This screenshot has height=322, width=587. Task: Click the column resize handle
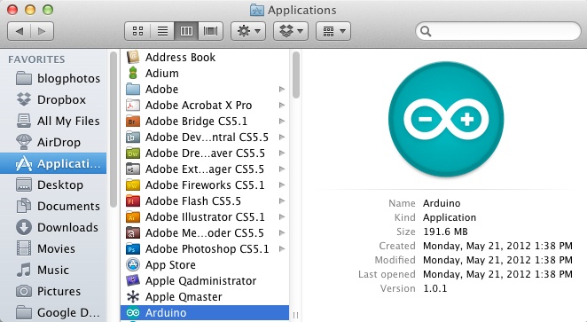[296, 315]
